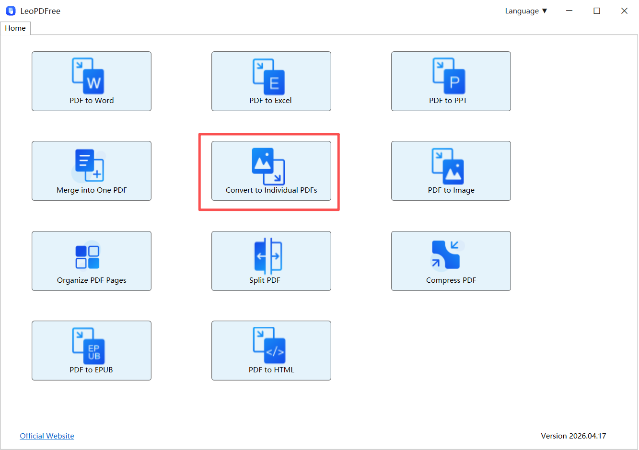This screenshot has width=639, height=450.
Task: Select the Split PDF tool icon
Action: point(268,256)
